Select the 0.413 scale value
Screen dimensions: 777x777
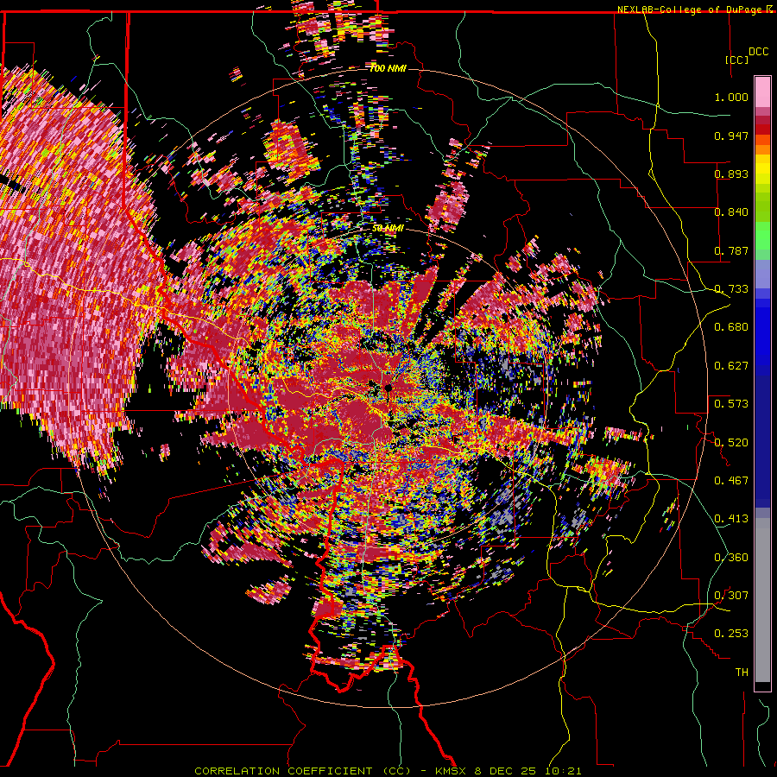point(731,519)
